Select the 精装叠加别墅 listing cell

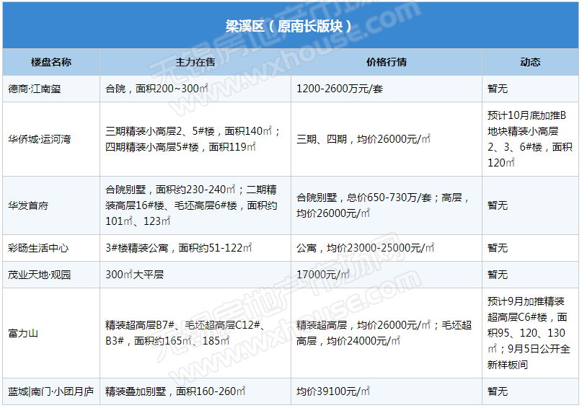point(175,392)
